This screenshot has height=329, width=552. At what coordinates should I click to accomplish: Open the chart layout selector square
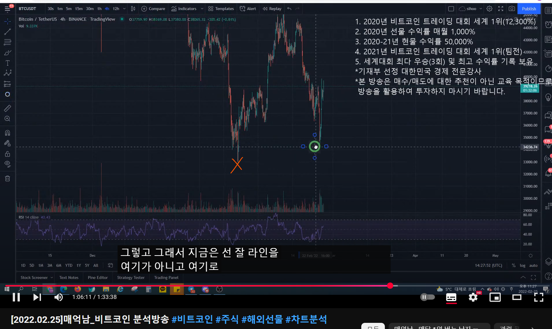(451, 9)
